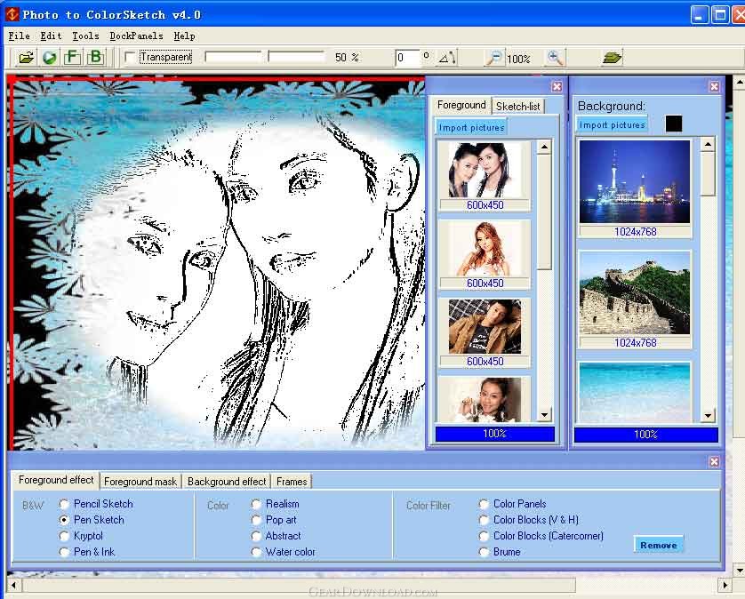Viewport: 745px width, 599px height.
Task: Click the first transparency slider bar
Action: tap(233, 57)
